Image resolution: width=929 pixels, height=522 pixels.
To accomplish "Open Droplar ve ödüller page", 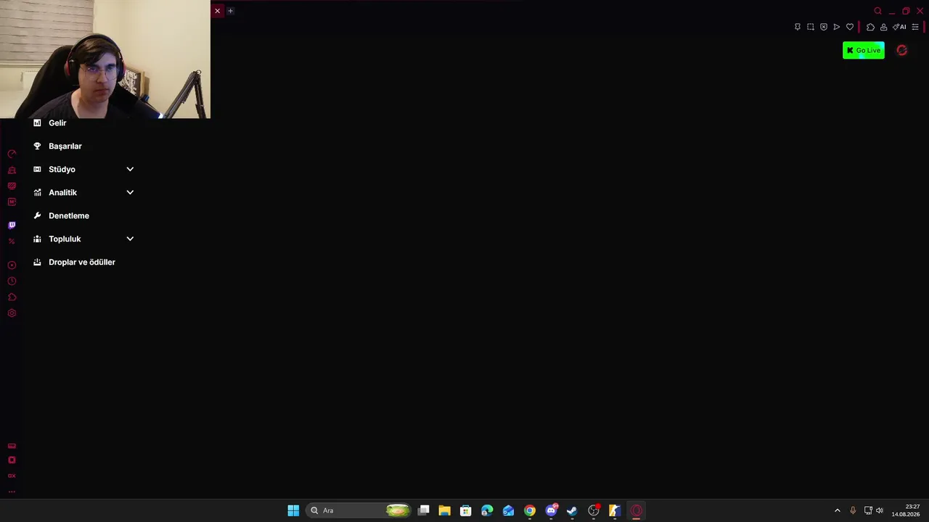I will (82, 262).
